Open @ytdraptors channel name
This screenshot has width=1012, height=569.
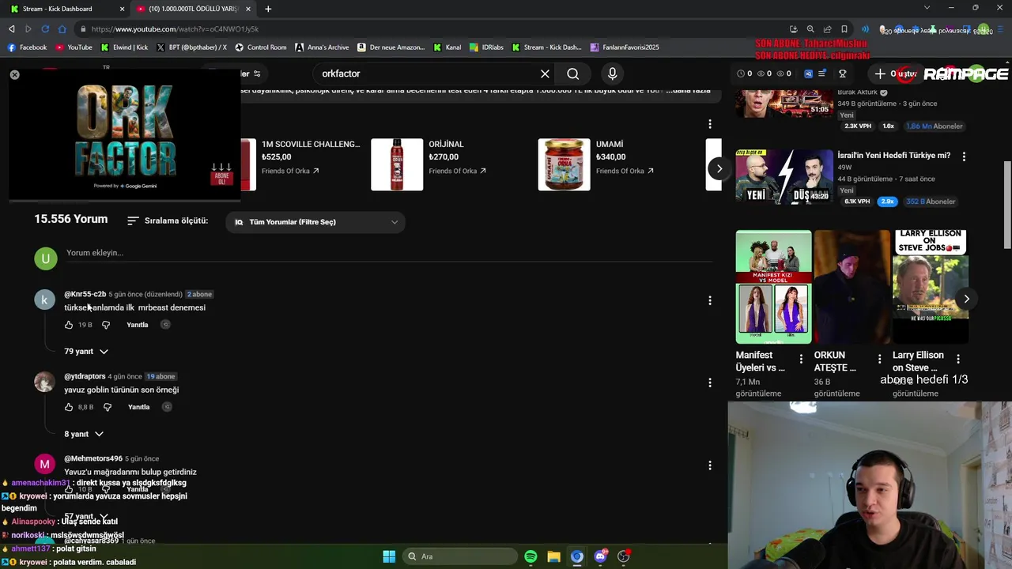tap(85, 376)
